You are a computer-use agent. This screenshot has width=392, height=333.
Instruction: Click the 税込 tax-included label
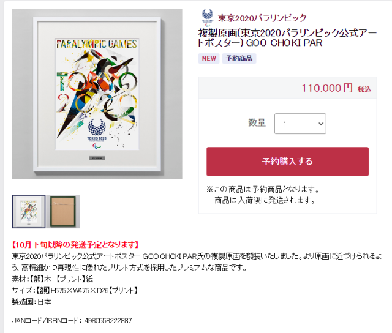tap(364, 89)
